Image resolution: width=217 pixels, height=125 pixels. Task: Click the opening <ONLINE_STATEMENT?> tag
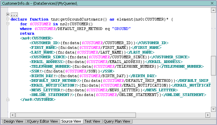click(x=52, y=95)
